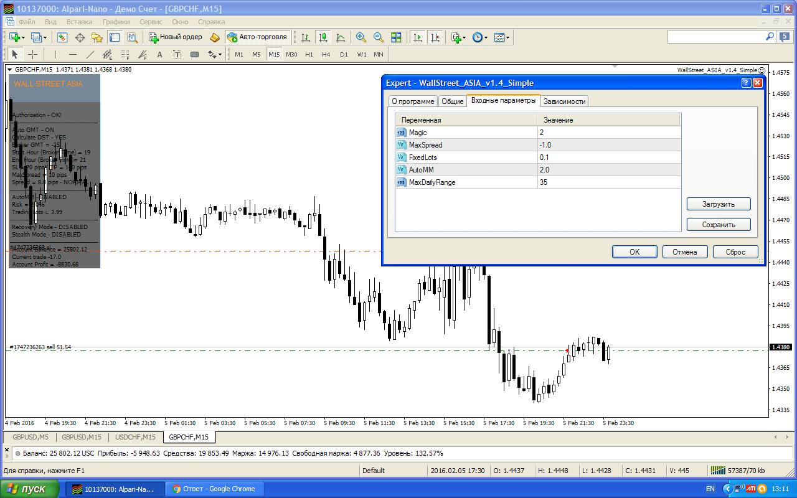797x498 pixels.
Task: Open the notifications chat icon
Action: pyautogui.click(x=784, y=37)
